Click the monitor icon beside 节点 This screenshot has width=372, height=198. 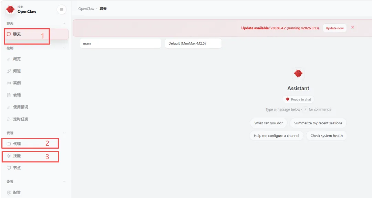click(9, 168)
